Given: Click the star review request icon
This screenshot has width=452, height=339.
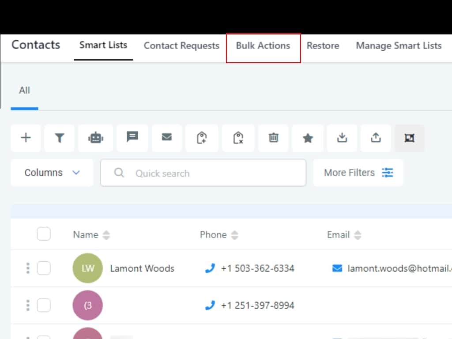Looking at the screenshot, I should pos(308,138).
